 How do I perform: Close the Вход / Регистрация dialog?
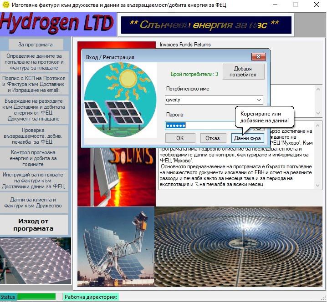(258, 57)
